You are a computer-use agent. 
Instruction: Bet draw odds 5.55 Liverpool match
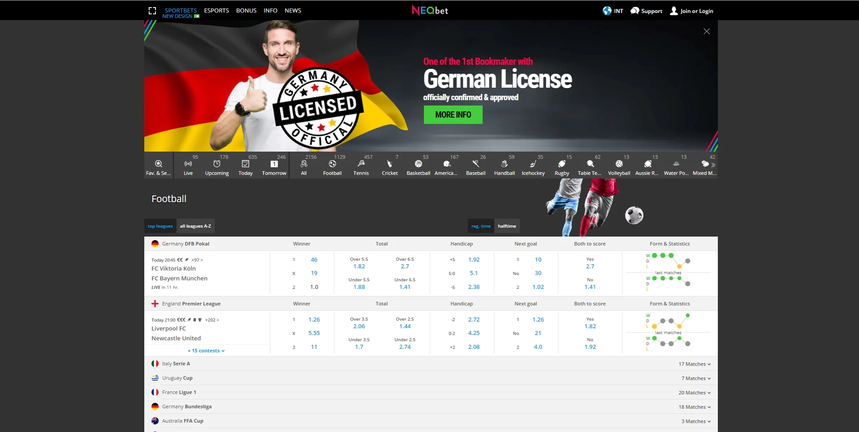[x=314, y=333]
